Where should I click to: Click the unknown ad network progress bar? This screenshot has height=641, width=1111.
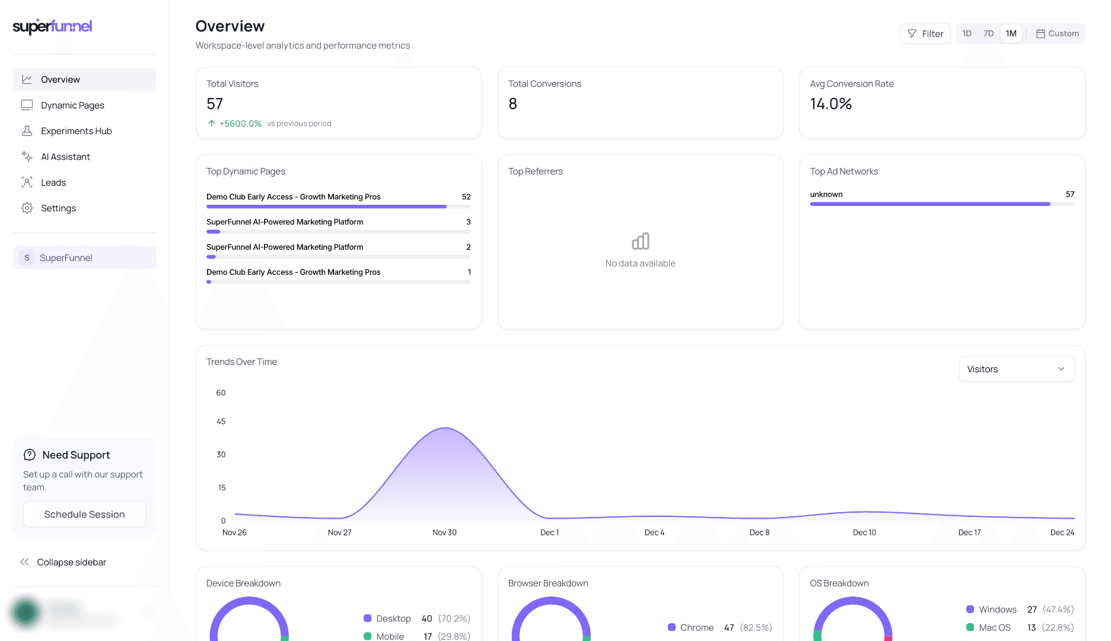[942, 204]
